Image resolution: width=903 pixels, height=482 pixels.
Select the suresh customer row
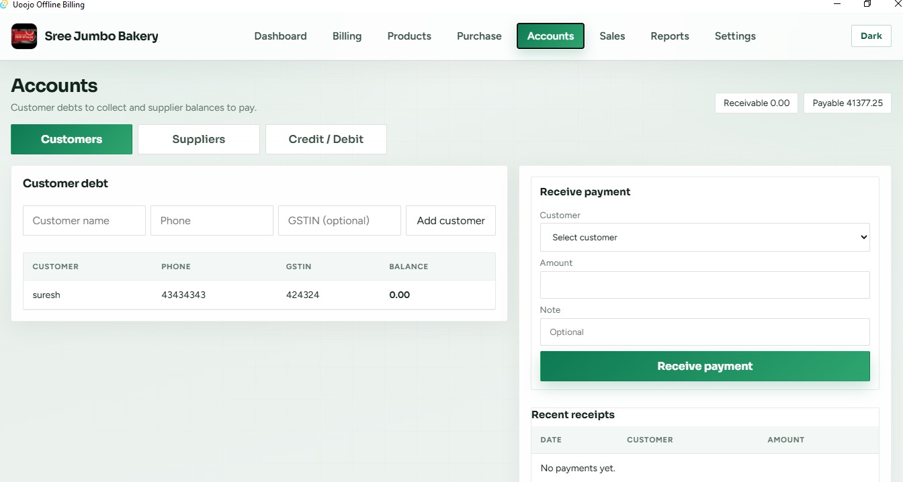pyautogui.click(x=259, y=295)
